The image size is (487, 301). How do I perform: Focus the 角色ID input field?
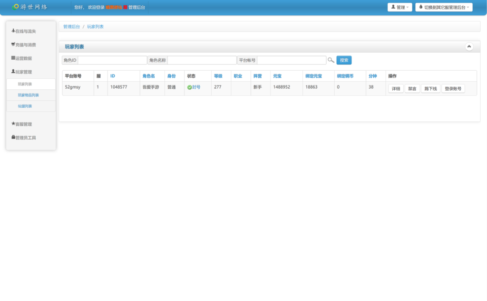(x=112, y=60)
